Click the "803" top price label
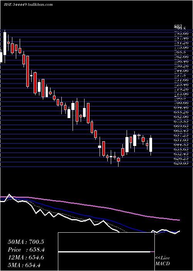Screen dimensions: 193x271 pyautogui.click(x=178, y=26)
